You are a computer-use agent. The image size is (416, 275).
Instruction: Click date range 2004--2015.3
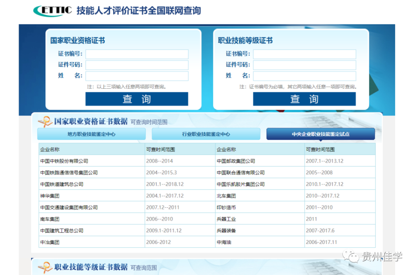[161, 173]
